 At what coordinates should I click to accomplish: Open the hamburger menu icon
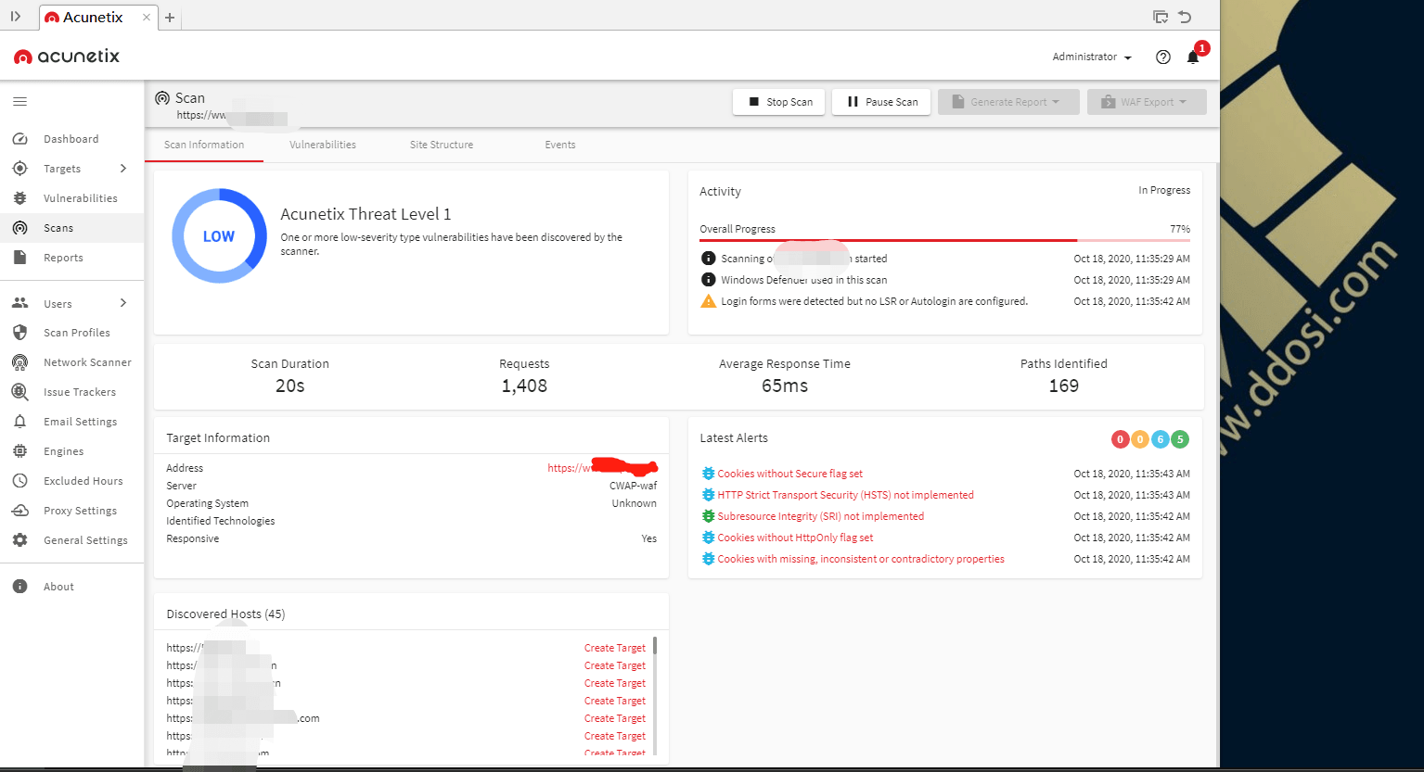(x=20, y=102)
